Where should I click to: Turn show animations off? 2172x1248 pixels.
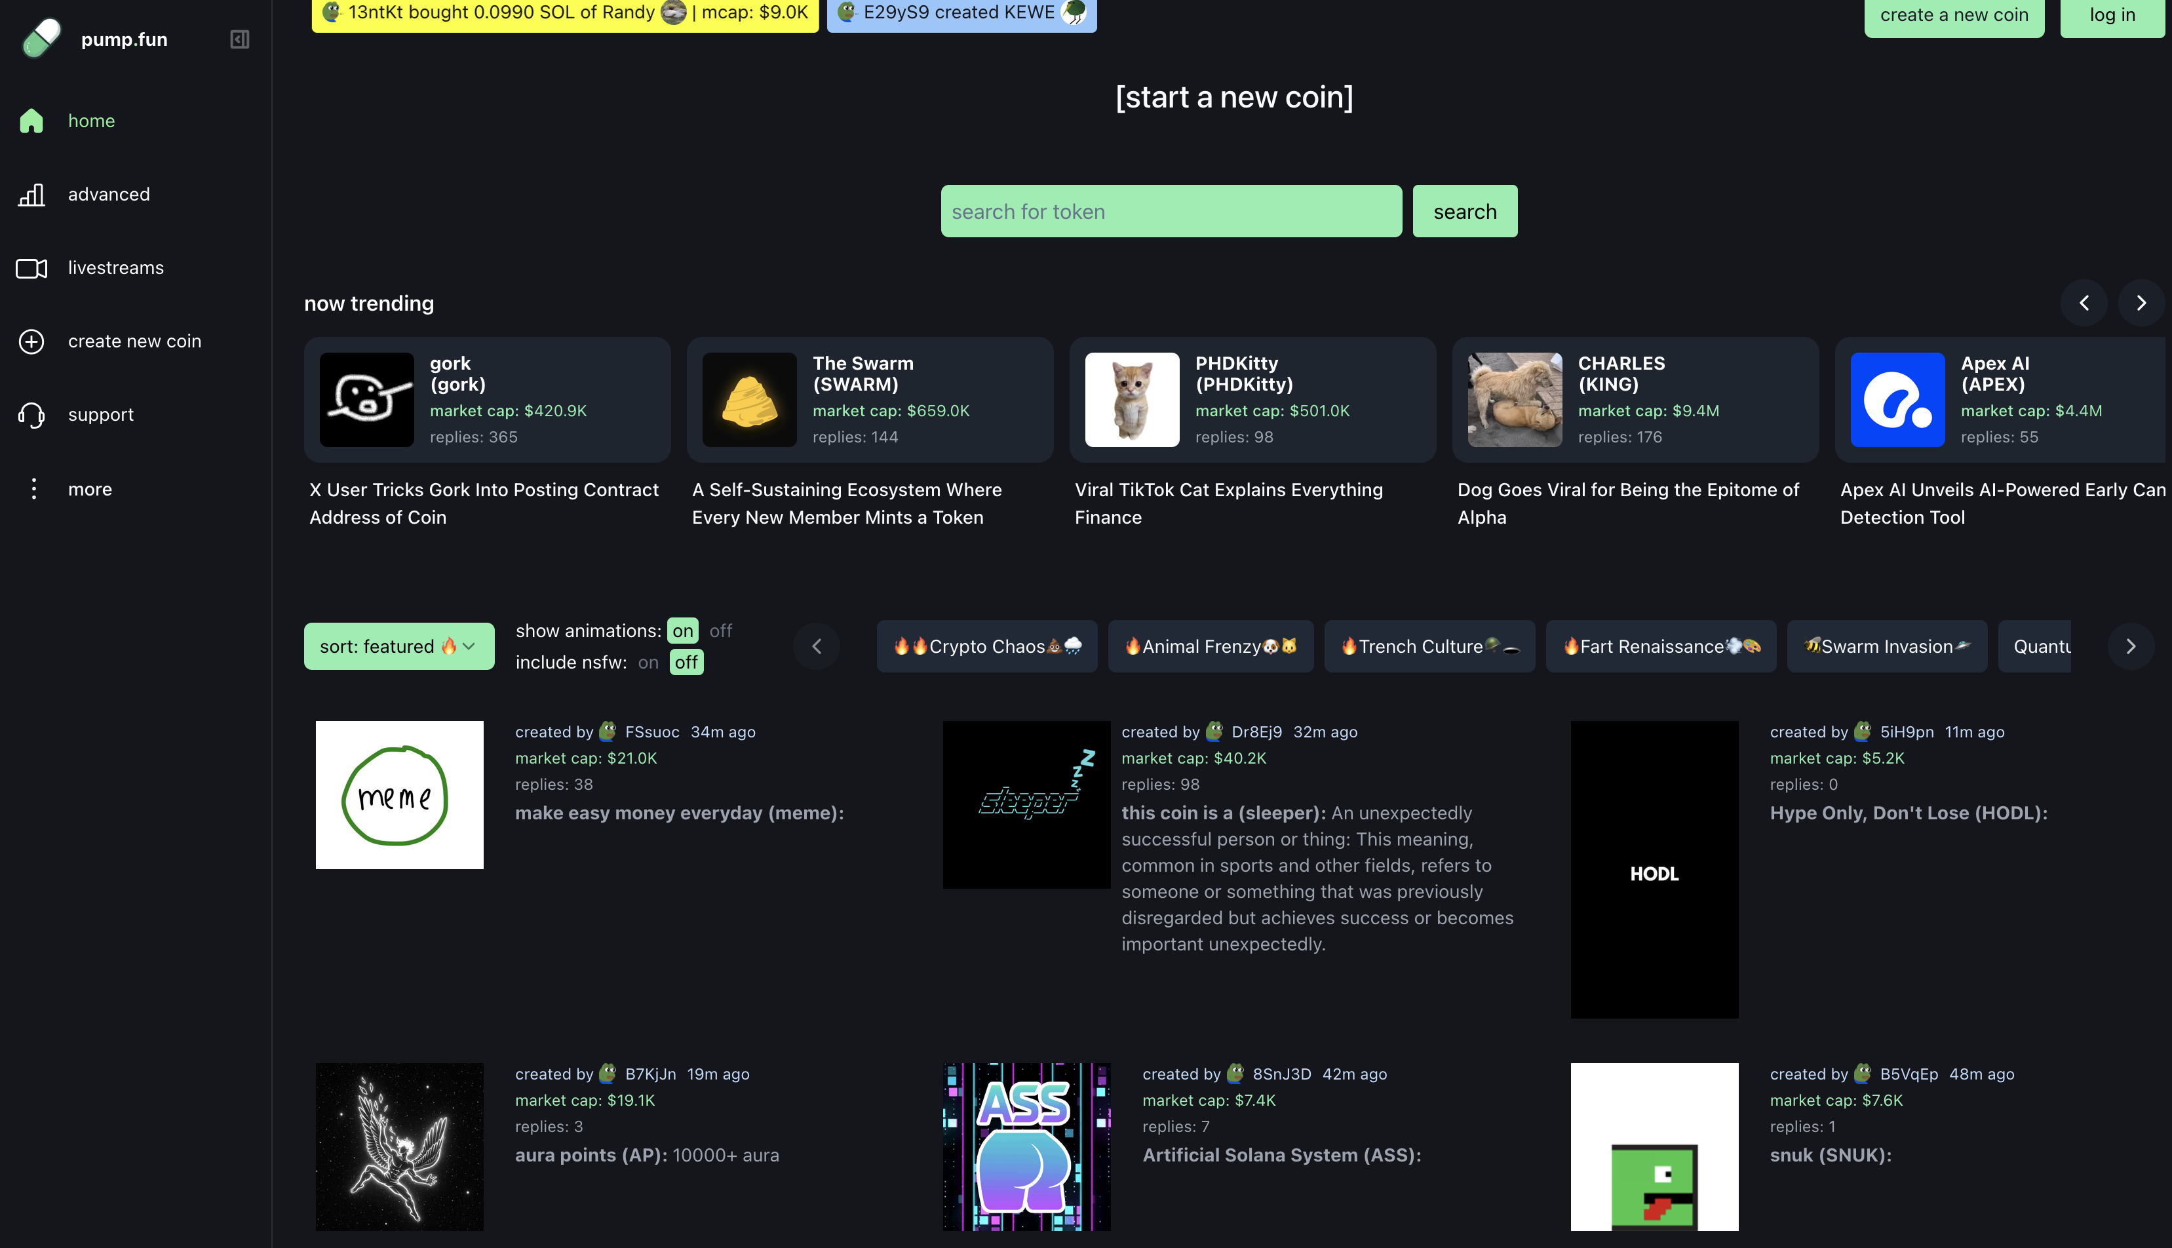720,631
